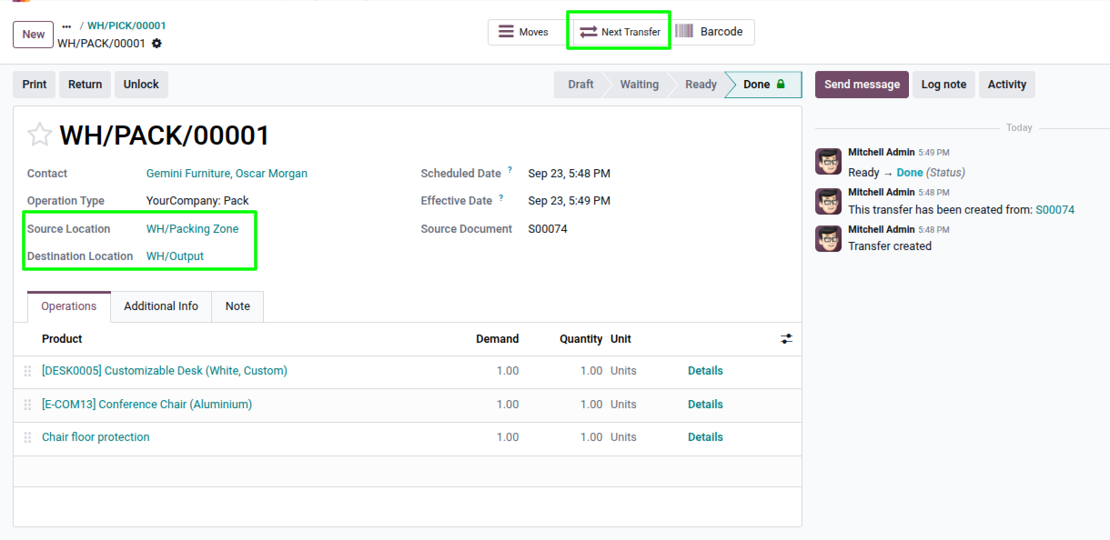Screen dimensions: 1110x540
Task: Switch to the Operations tab
Action: click(69, 306)
